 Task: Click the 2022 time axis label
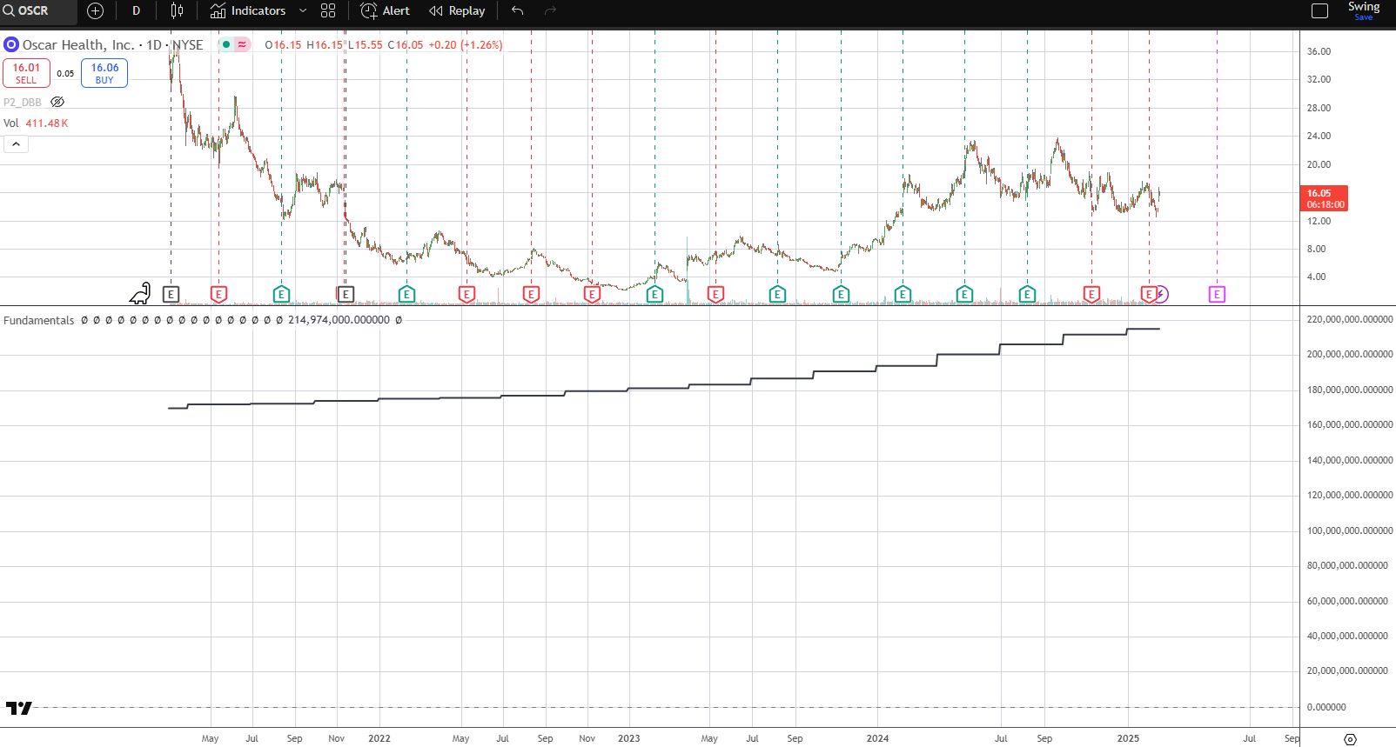point(379,738)
